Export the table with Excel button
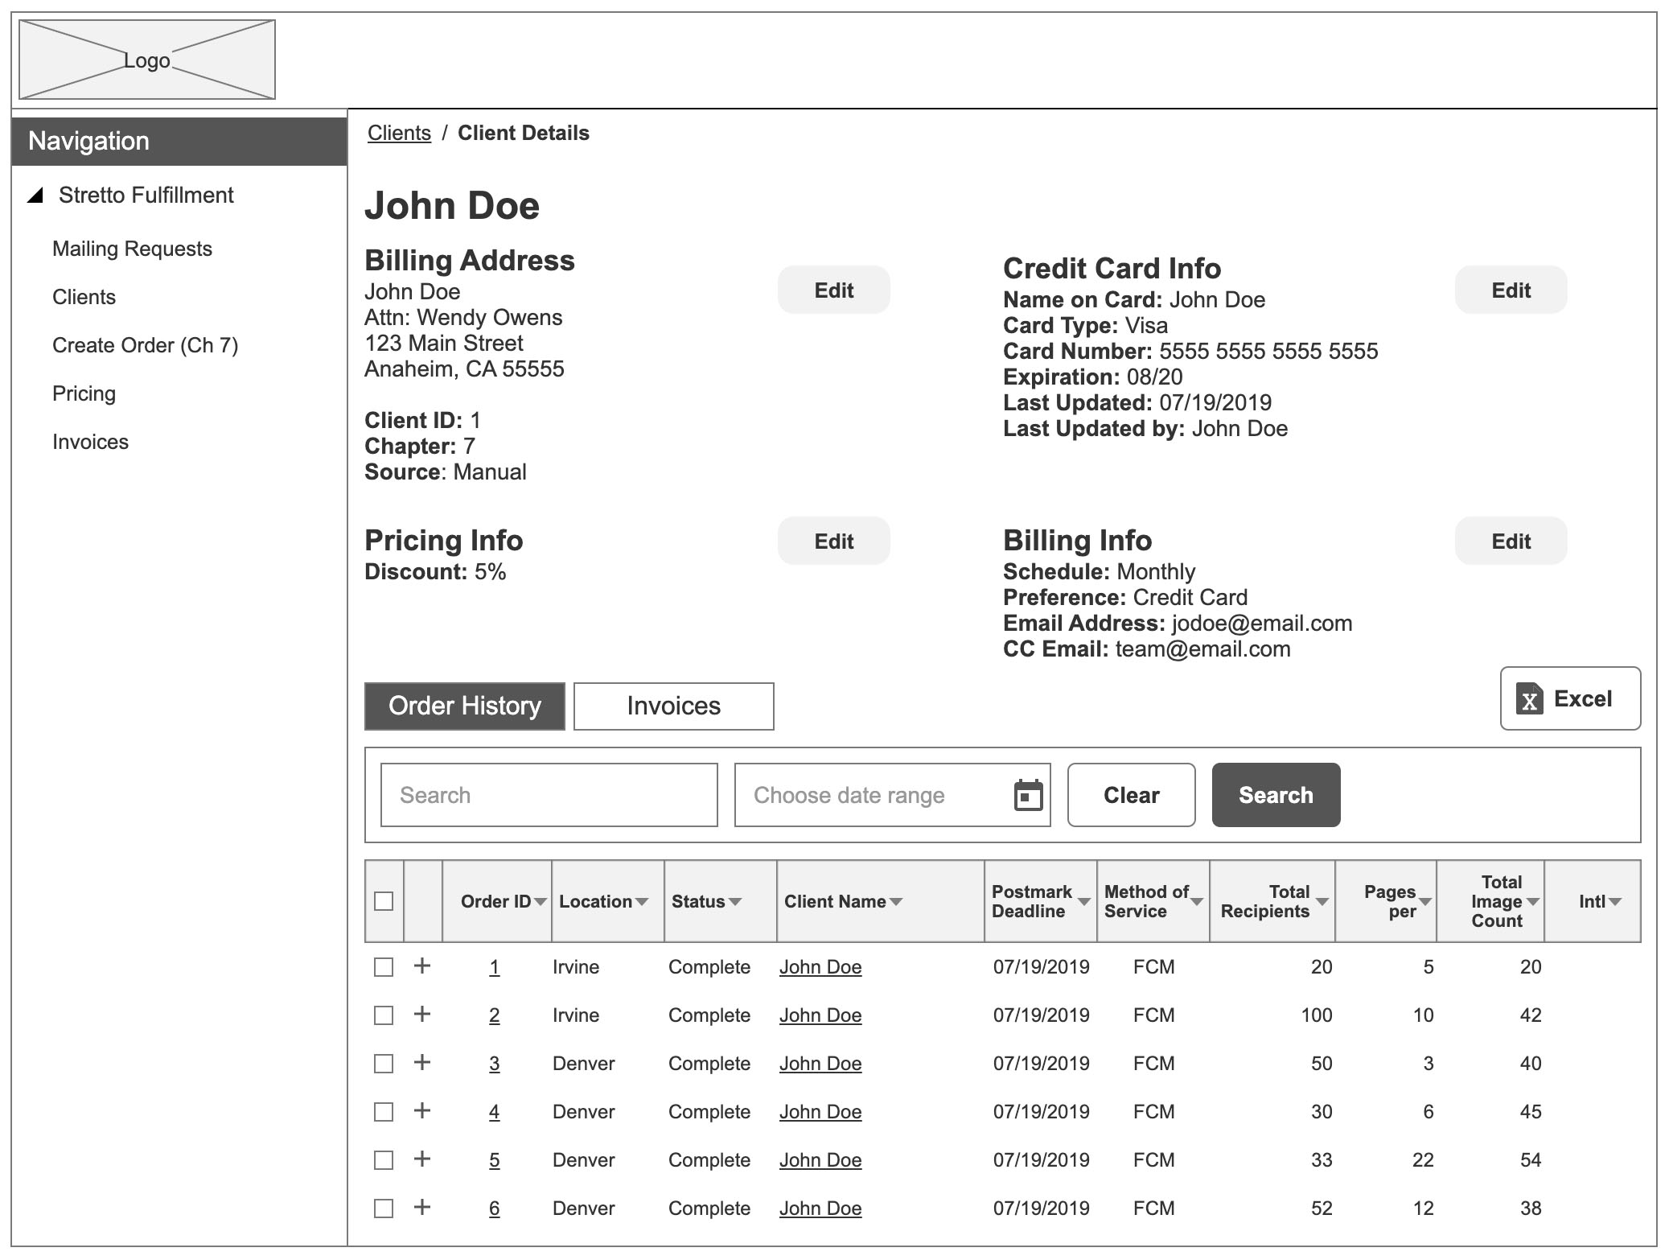This screenshot has width=1669, height=1260. click(1571, 698)
